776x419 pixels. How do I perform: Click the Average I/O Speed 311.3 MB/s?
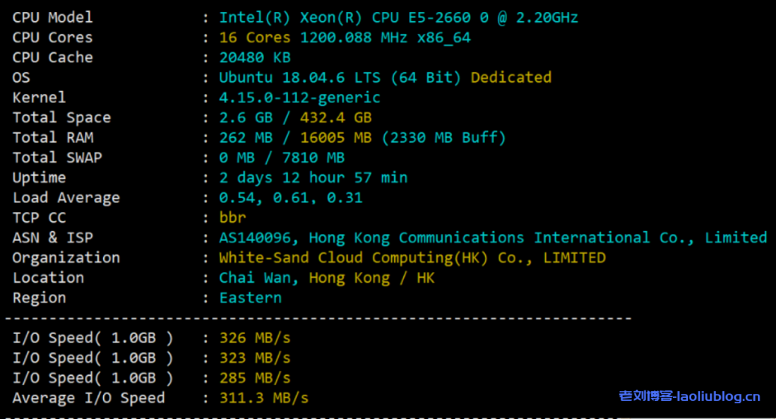(264, 398)
